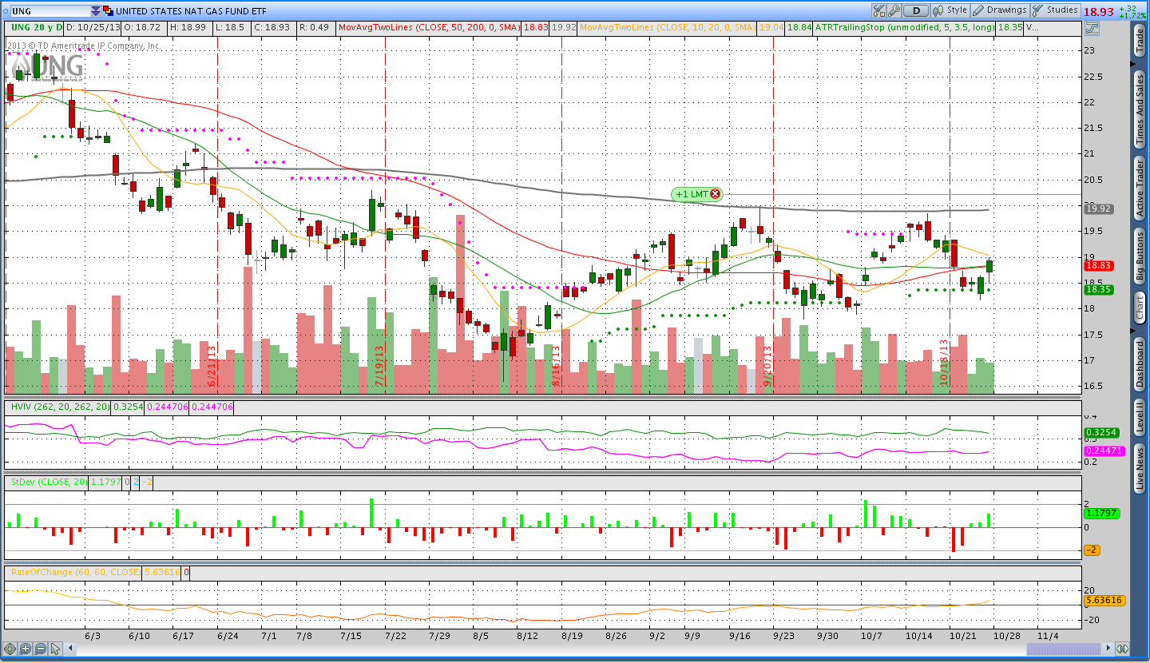Click the scroll-to-end double arrow at bottom right
The width and height of the screenshot is (1150, 663).
click(x=1122, y=649)
